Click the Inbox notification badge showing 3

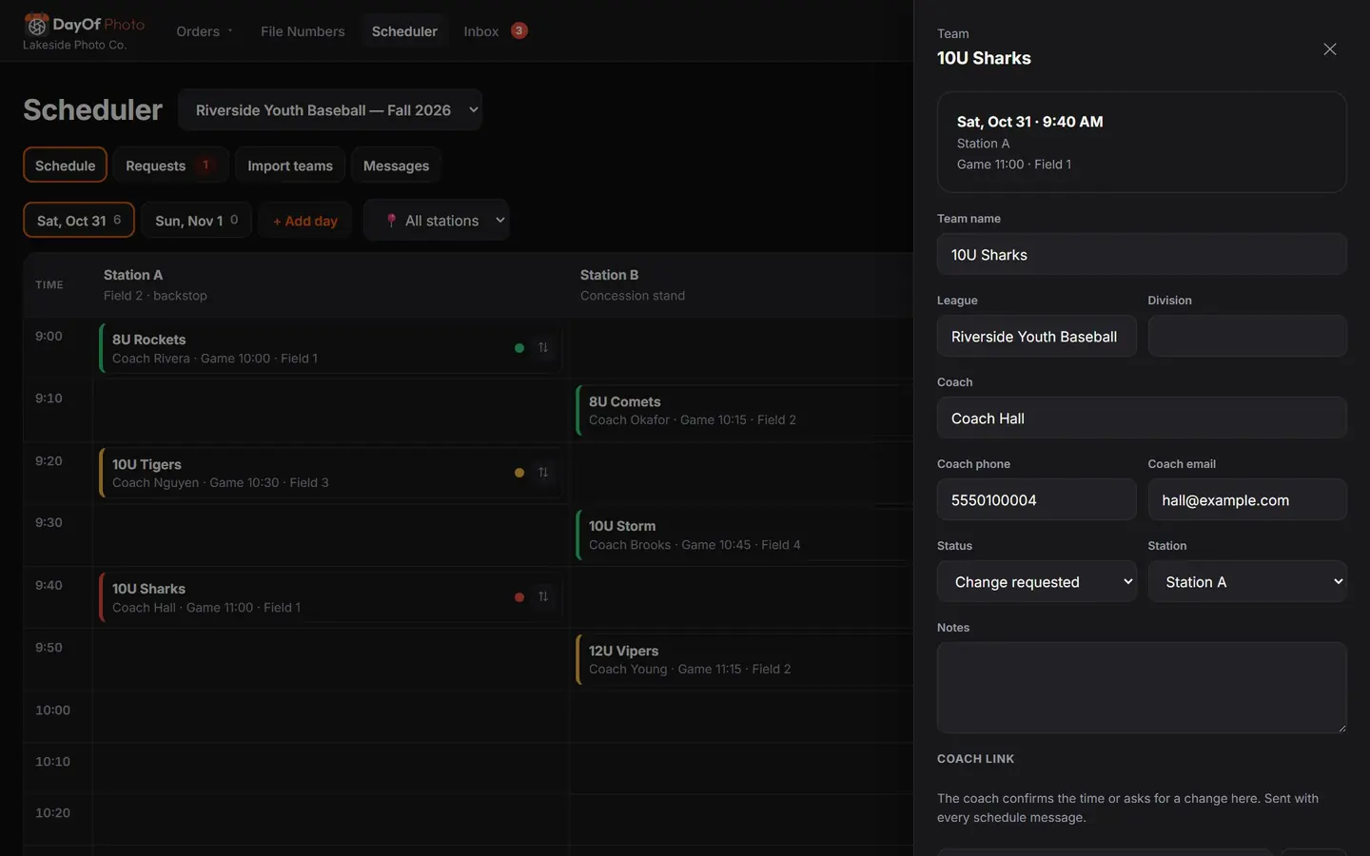pyautogui.click(x=519, y=30)
